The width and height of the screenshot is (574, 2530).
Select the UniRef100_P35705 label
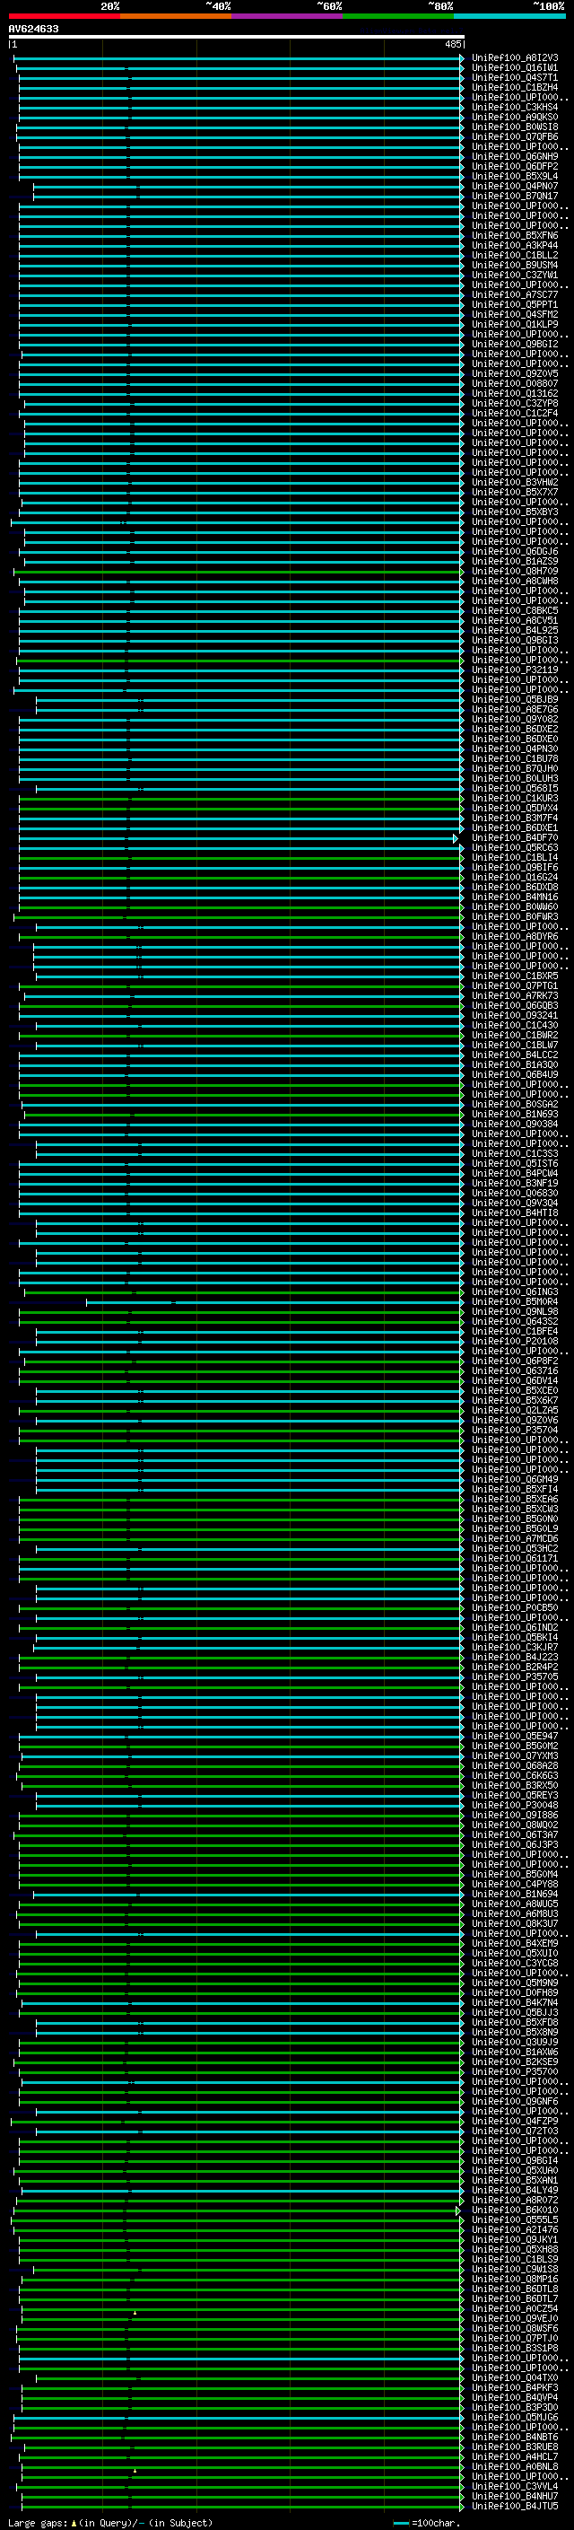[515, 1676]
